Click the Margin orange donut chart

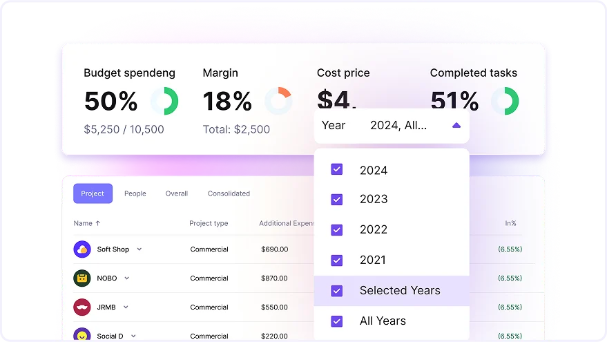[x=278, y=102]
